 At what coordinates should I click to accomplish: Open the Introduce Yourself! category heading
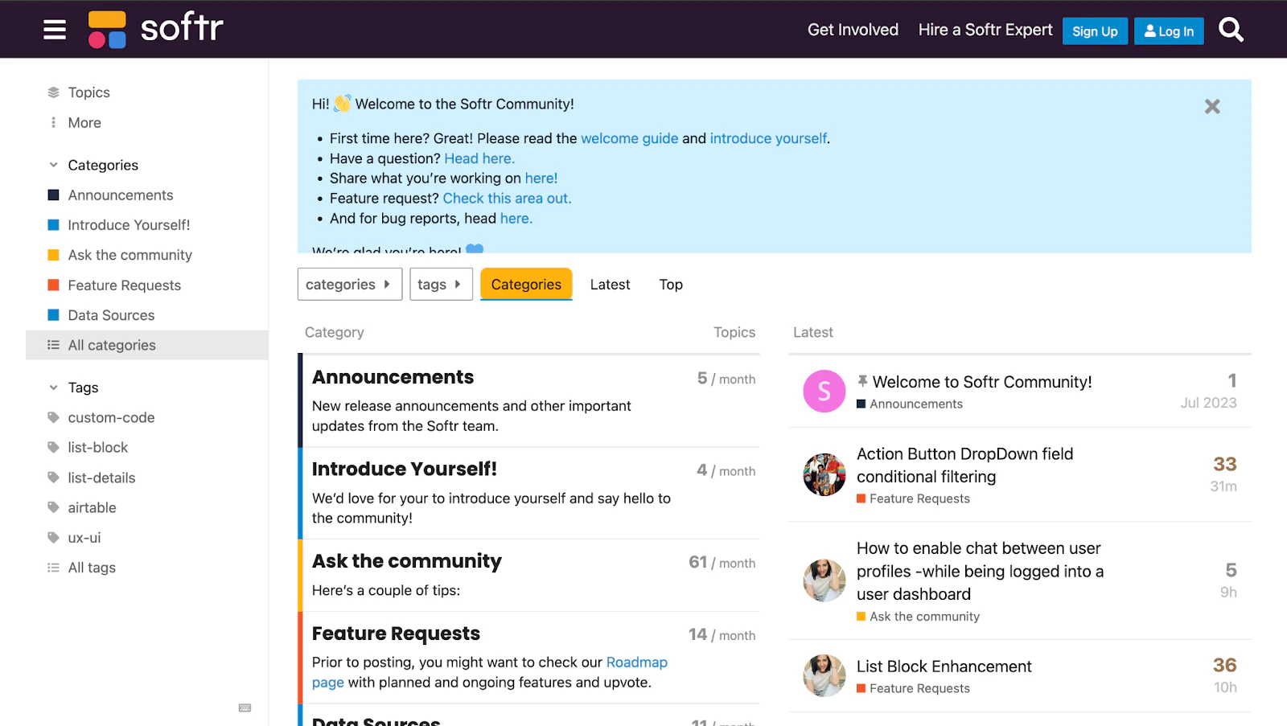[405, 469]
